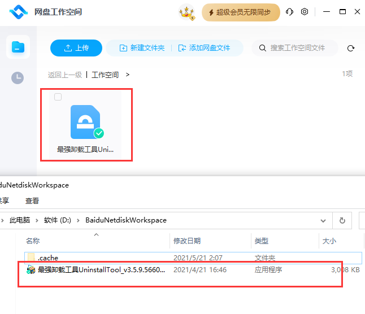The height and width of the screenshot is (314, 365).
Task: Click the 应用程序 type cell
Action: 268,270
